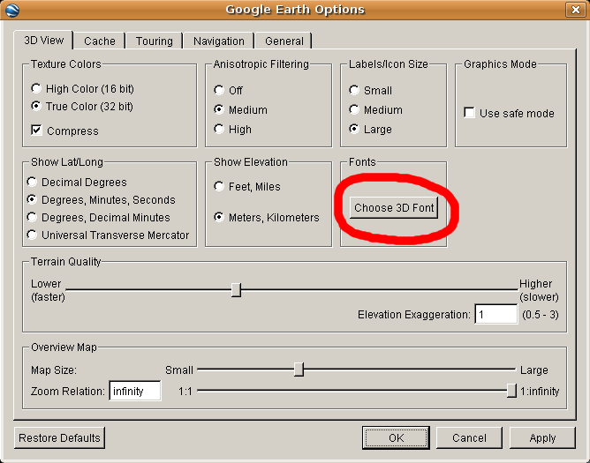Turn anisotropic filtering Off
Viewport: 590px width, 463px height.
click(x=229, y=91)
